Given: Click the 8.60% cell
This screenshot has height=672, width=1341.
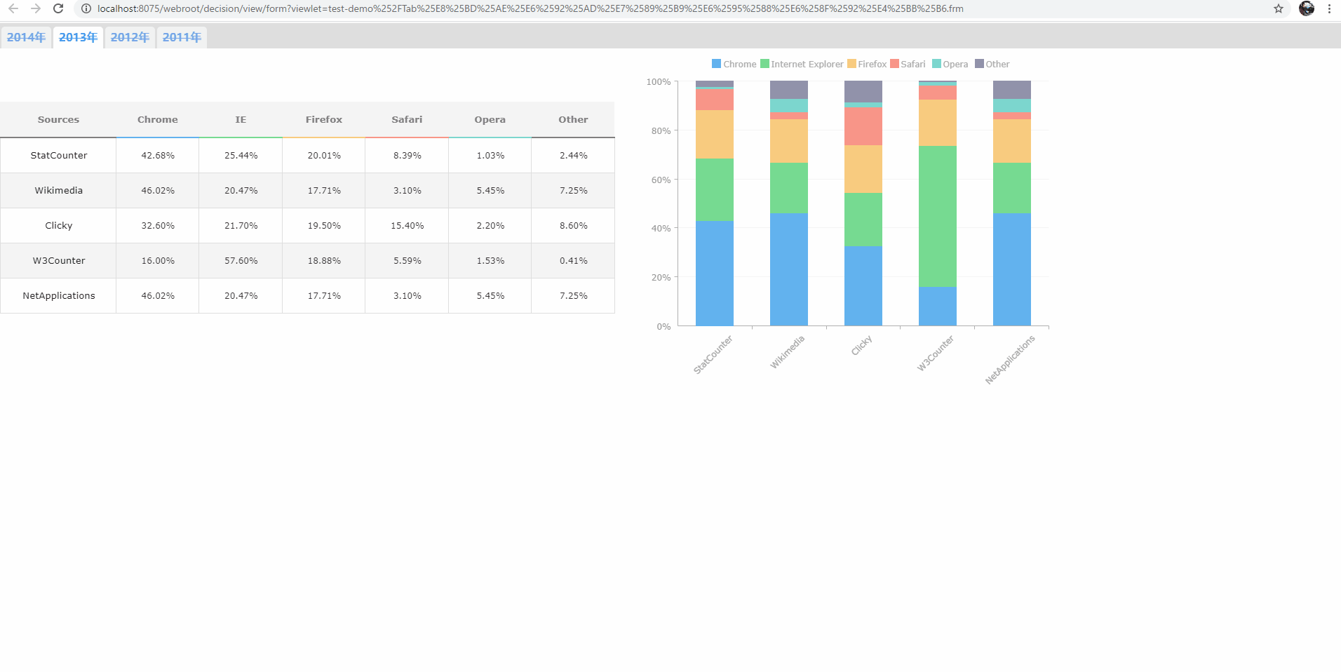Looking at the screenshot, I should (x=573, y=226).
